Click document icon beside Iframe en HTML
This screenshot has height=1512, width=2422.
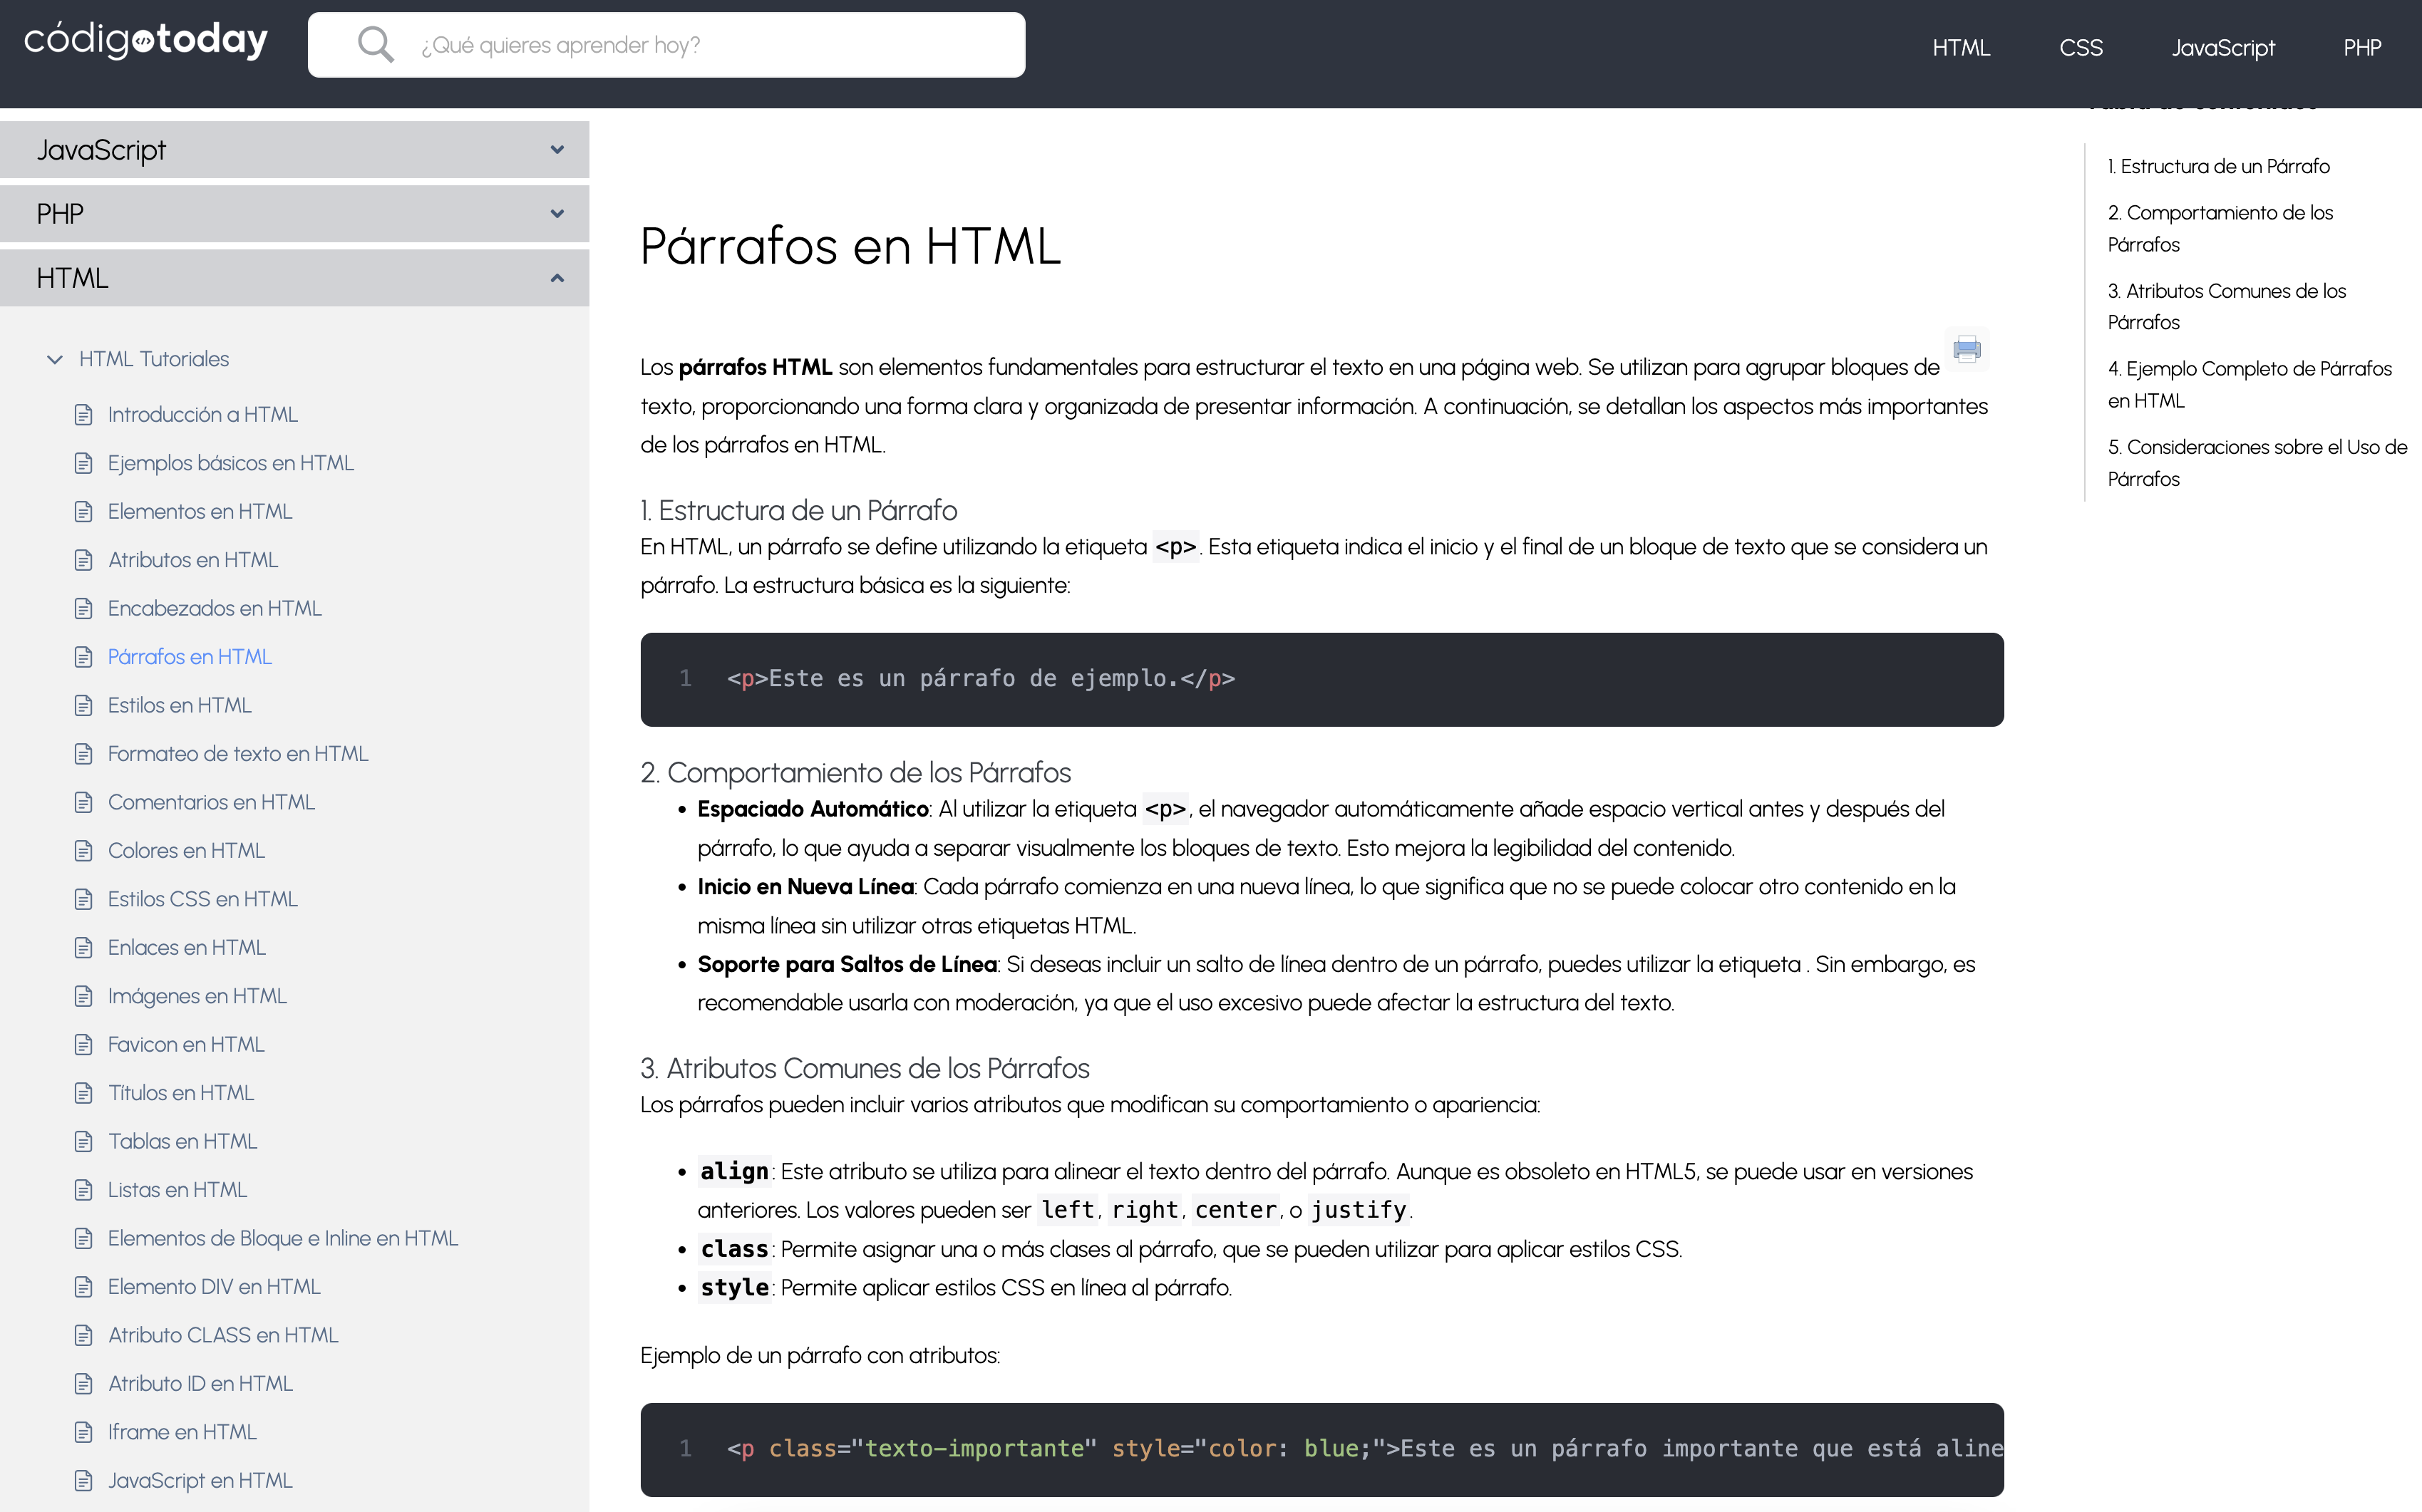[84, 1433]
